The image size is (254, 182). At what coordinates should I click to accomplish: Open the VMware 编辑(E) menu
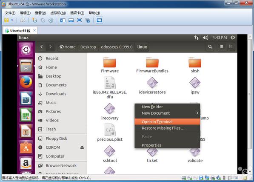point(25,13)
